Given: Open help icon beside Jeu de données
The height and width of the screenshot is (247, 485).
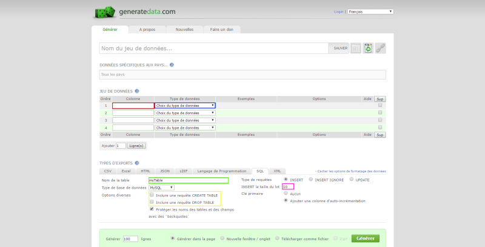Looking at the screenshot, I should [x=137, y=91].
